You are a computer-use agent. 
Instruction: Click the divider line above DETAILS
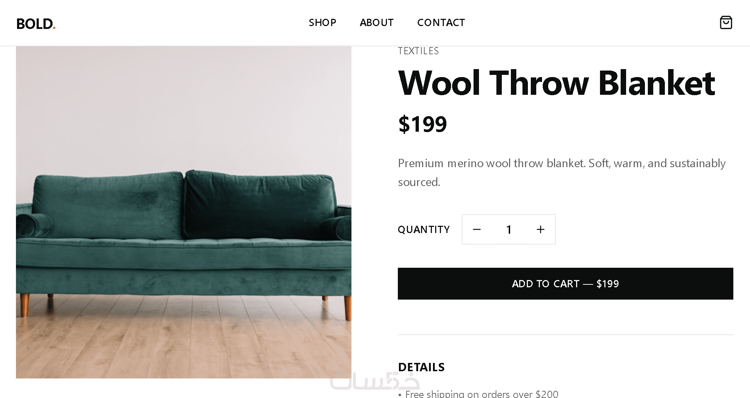565,335
